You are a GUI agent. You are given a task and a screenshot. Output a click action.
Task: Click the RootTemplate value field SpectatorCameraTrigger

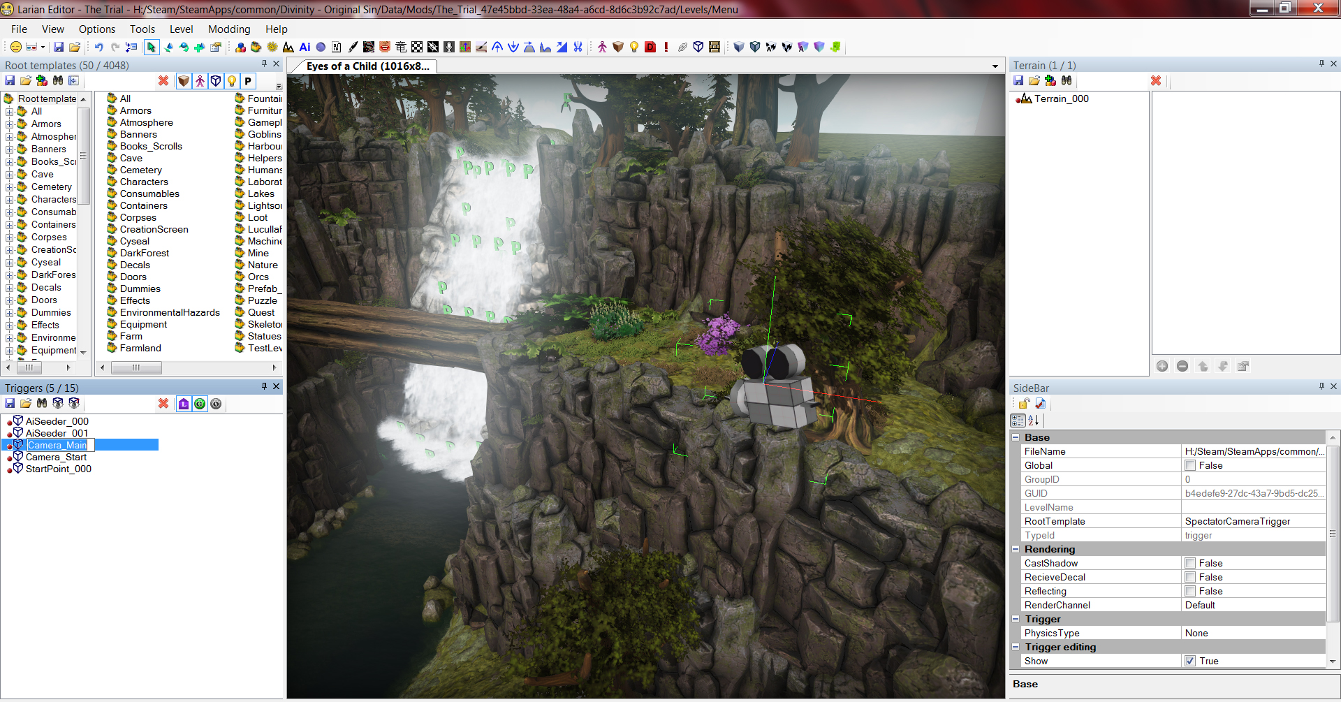click(1254, 521)
